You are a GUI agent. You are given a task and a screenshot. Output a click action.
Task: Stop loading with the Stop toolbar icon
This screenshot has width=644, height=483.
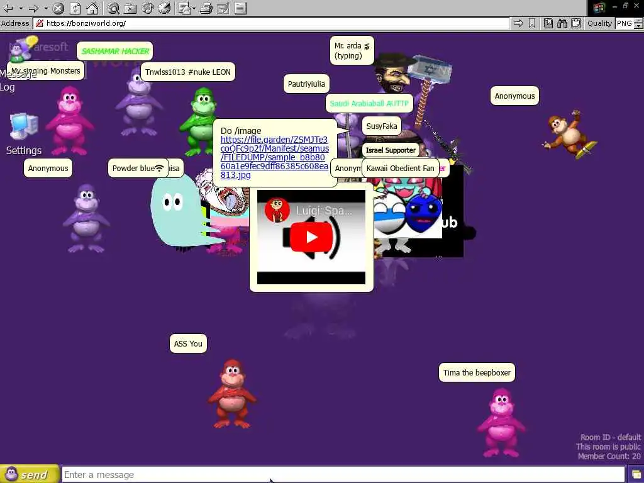pos(58,8)
